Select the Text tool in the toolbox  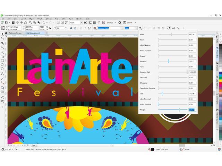coord(2,74)
